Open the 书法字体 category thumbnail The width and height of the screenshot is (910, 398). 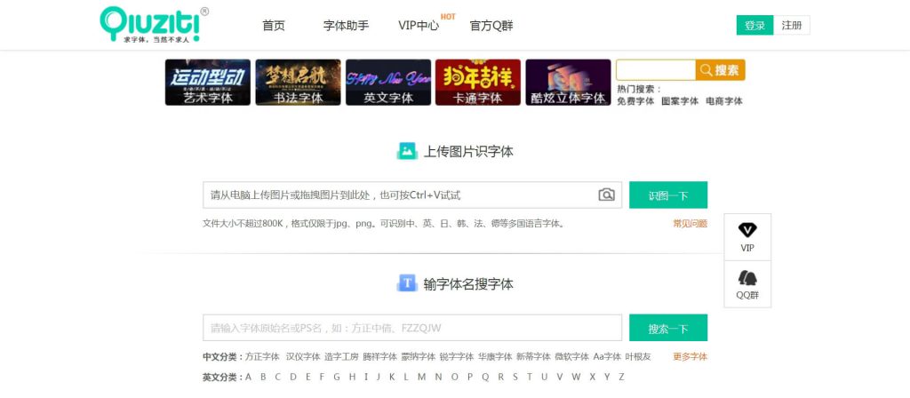point(298,83)
